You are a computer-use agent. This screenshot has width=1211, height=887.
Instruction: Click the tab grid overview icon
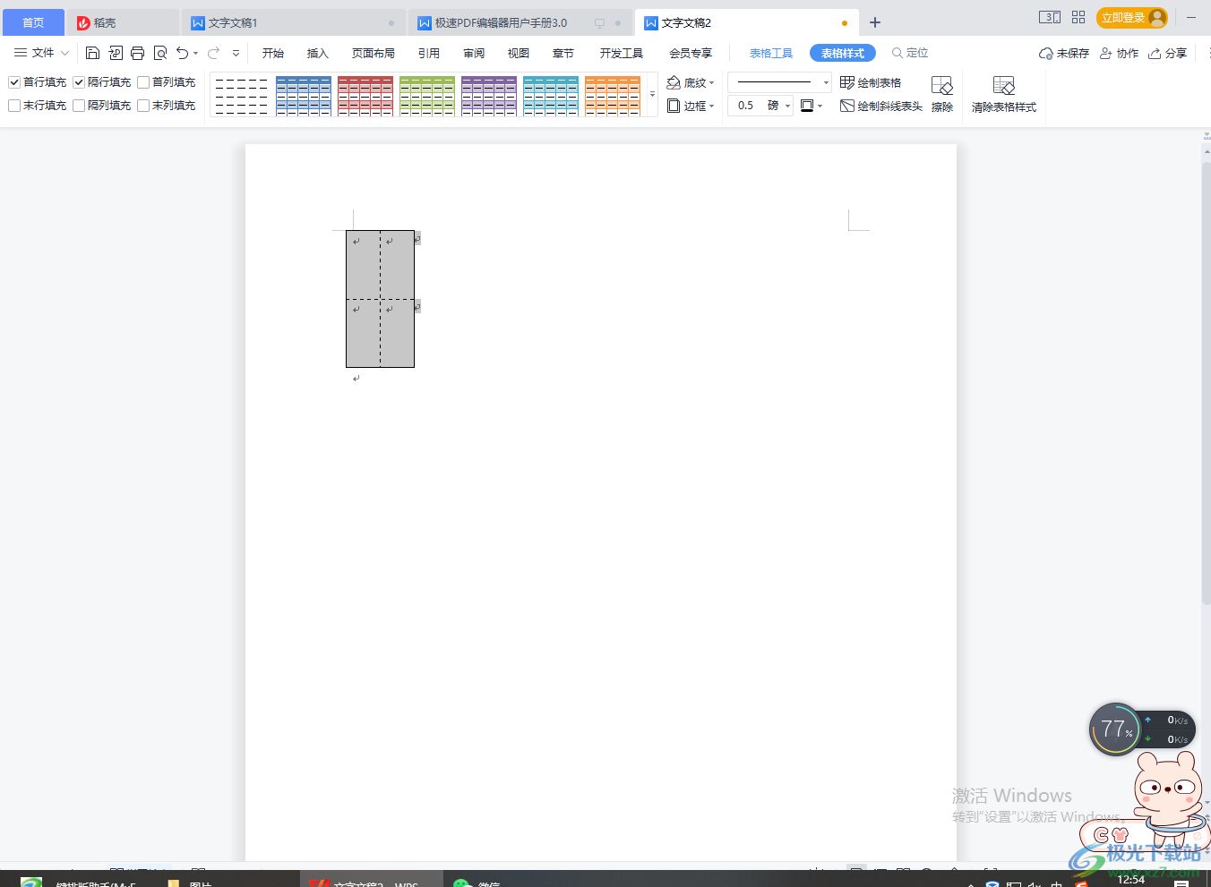point(1078,17)
